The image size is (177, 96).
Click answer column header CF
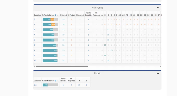pos(159,15)
